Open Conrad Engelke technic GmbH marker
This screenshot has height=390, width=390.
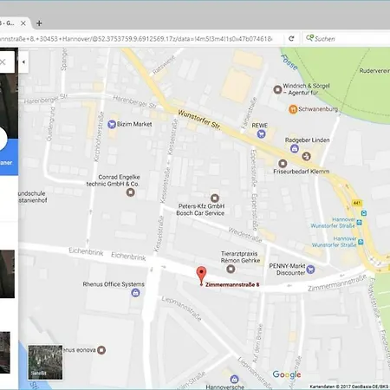coord(131,192)
